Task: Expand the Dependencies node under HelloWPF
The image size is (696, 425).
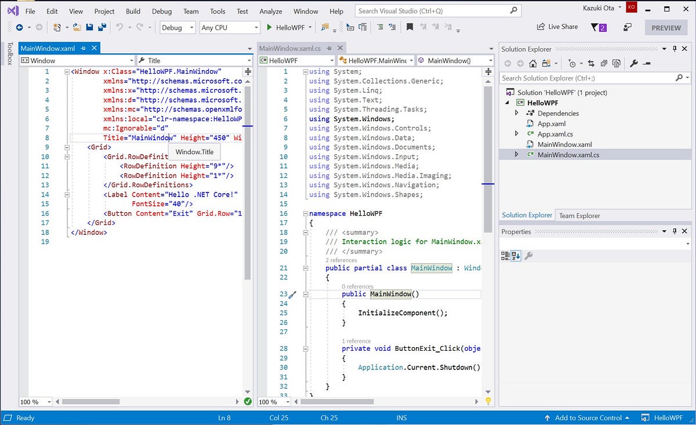Action: click(x=516, y=113)
